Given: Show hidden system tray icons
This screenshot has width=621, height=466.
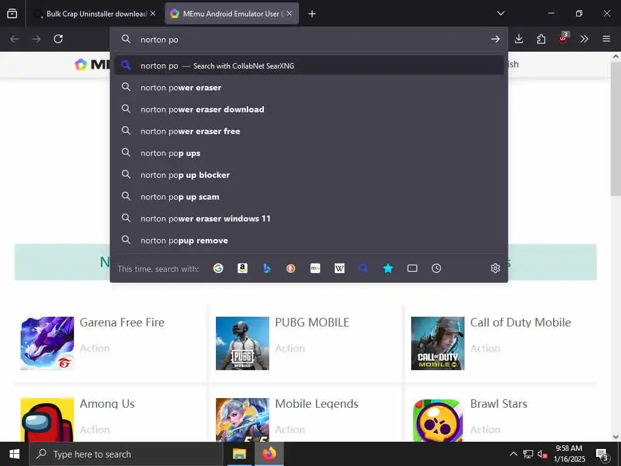Looking at the screenshot, I should point(513,454).
